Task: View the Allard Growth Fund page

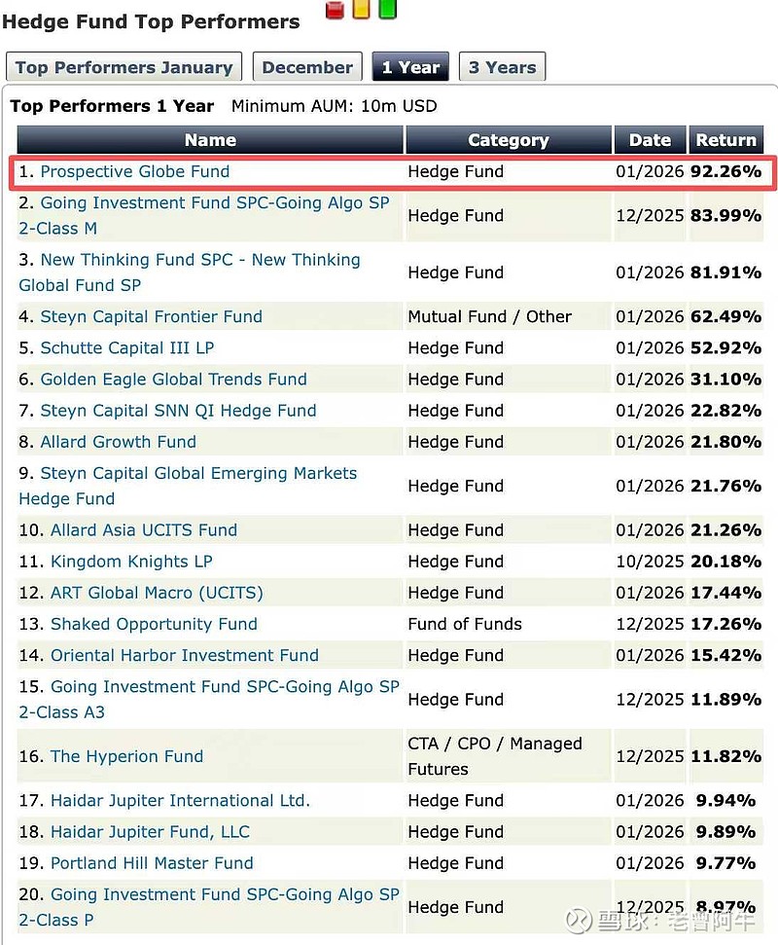Action: pos(118,442)
